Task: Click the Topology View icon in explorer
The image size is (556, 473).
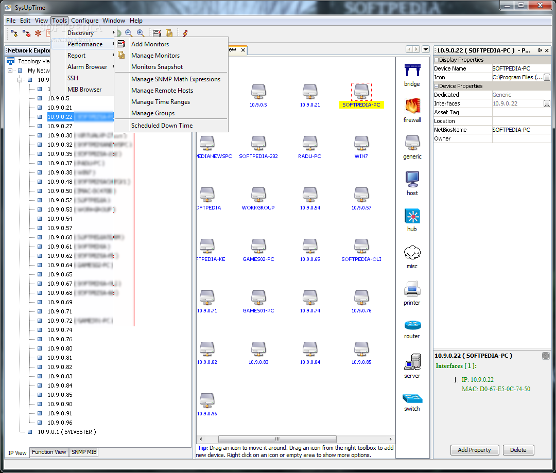Action: [x=11, y=61]
